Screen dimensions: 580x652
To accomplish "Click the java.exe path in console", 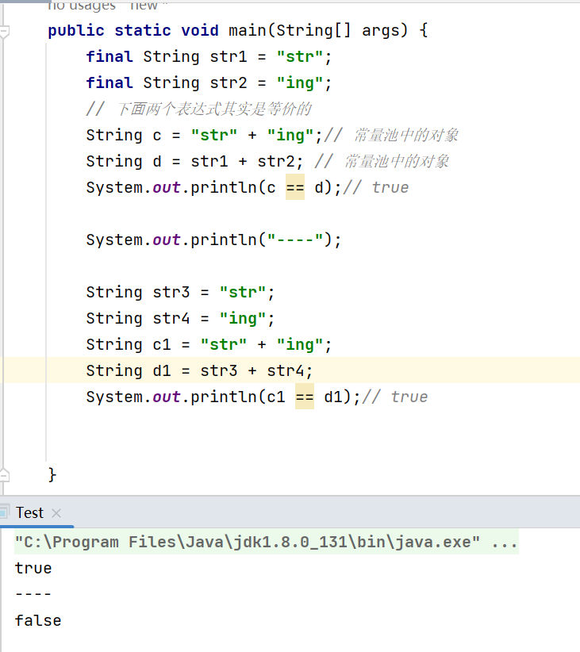I will (x=248, y=543).
